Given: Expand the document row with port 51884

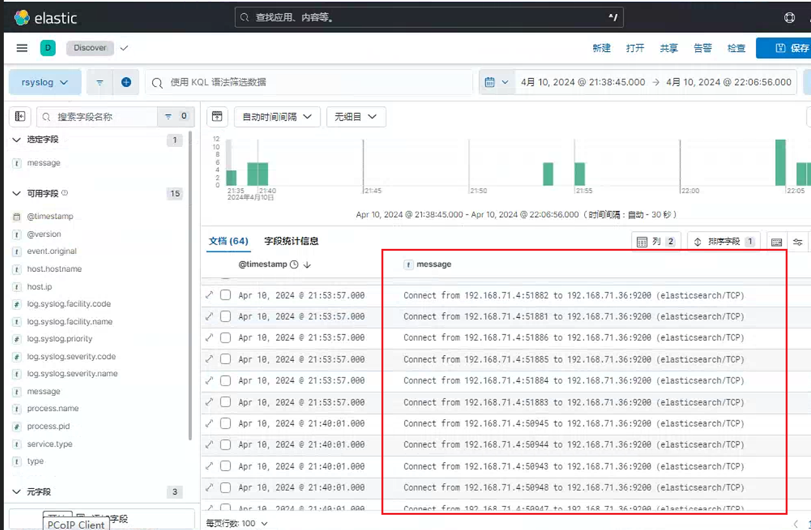Looking at the screenshot, I should 209,381.
